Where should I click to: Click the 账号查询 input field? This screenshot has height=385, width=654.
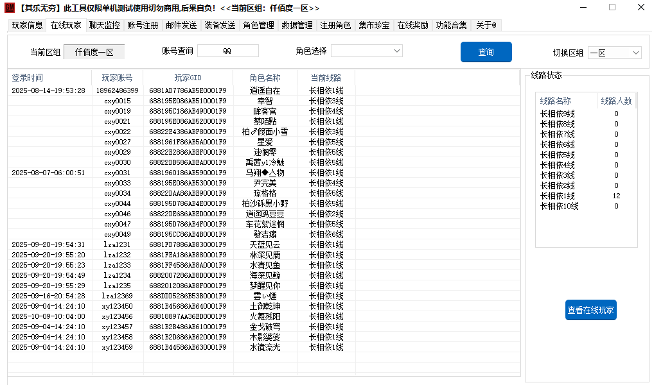point(227,51)
